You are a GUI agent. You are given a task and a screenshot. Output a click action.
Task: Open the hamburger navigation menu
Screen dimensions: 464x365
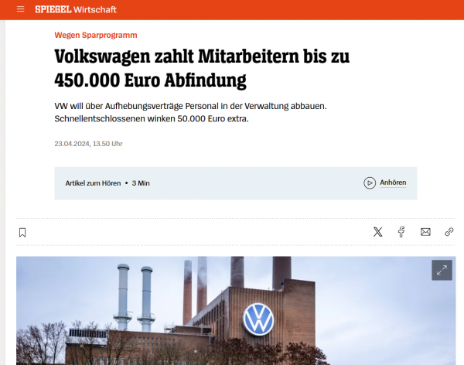[20, 9]
